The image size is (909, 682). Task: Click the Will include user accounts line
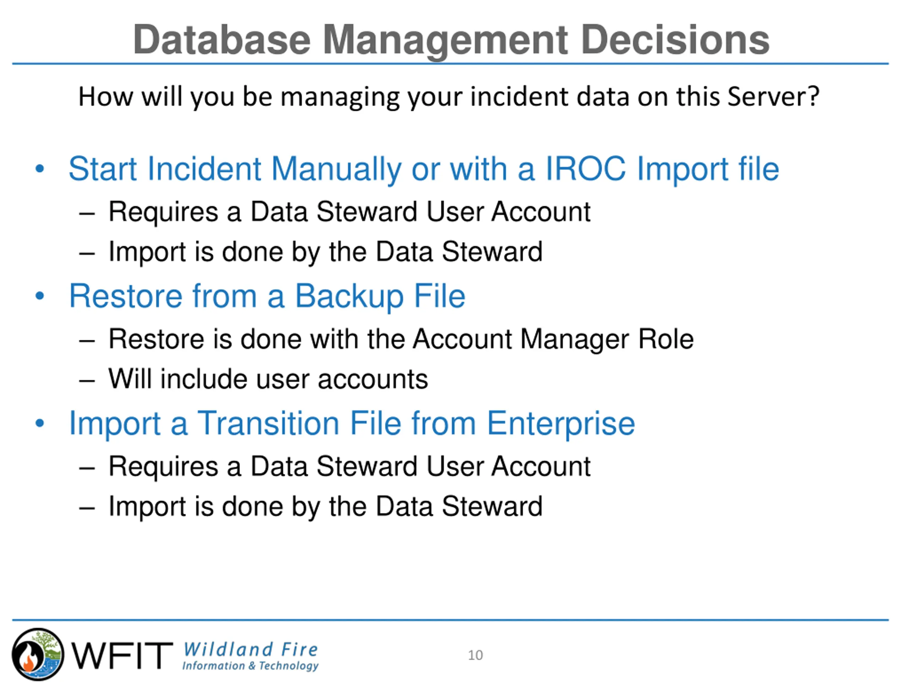point(268,379)
